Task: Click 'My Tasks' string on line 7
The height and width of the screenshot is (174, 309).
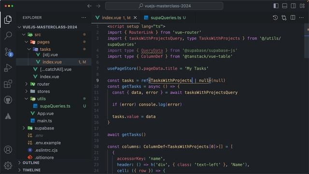Action: click(197, 69)
